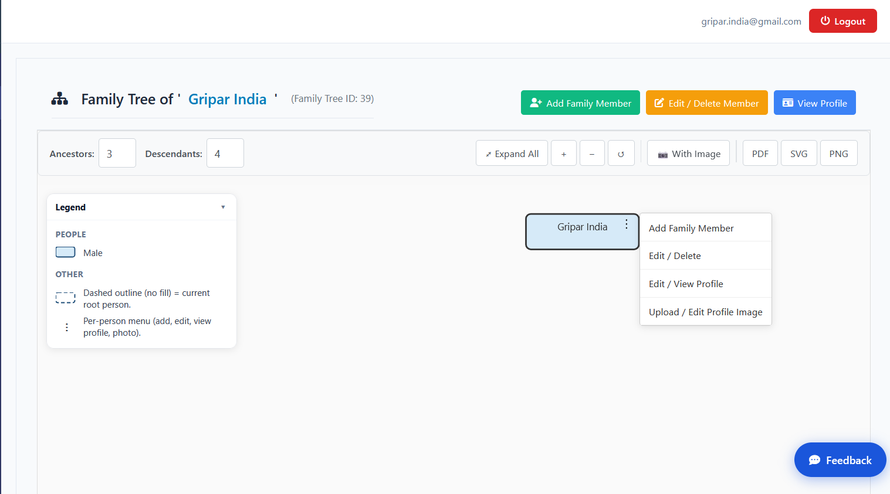Focus the Descendants number field

(225, 153)
